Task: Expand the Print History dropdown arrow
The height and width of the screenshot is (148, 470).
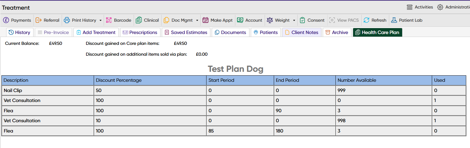Action: coord(100,21)
